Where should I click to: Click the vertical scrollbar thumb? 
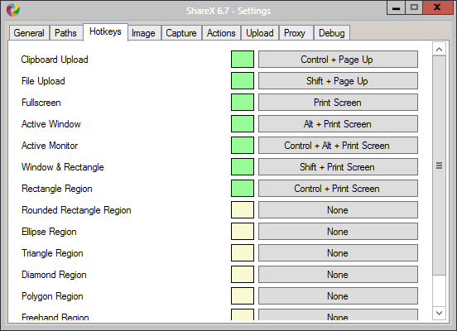click(440, 165)
